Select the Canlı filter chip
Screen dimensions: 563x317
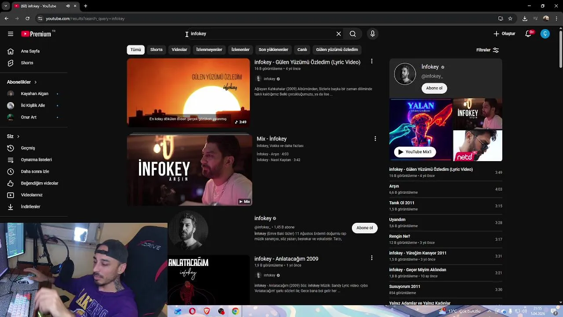tap(302, 50)
